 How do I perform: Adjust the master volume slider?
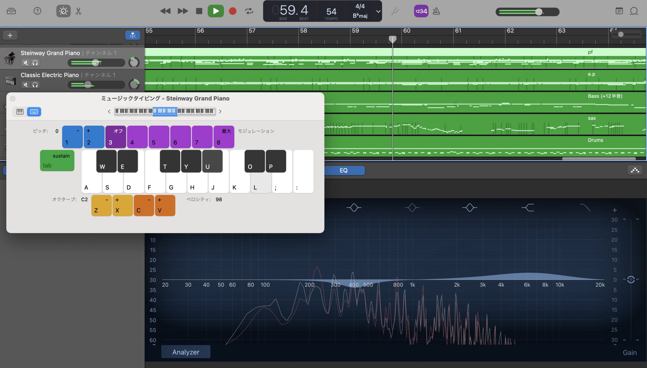click(538, 12)
